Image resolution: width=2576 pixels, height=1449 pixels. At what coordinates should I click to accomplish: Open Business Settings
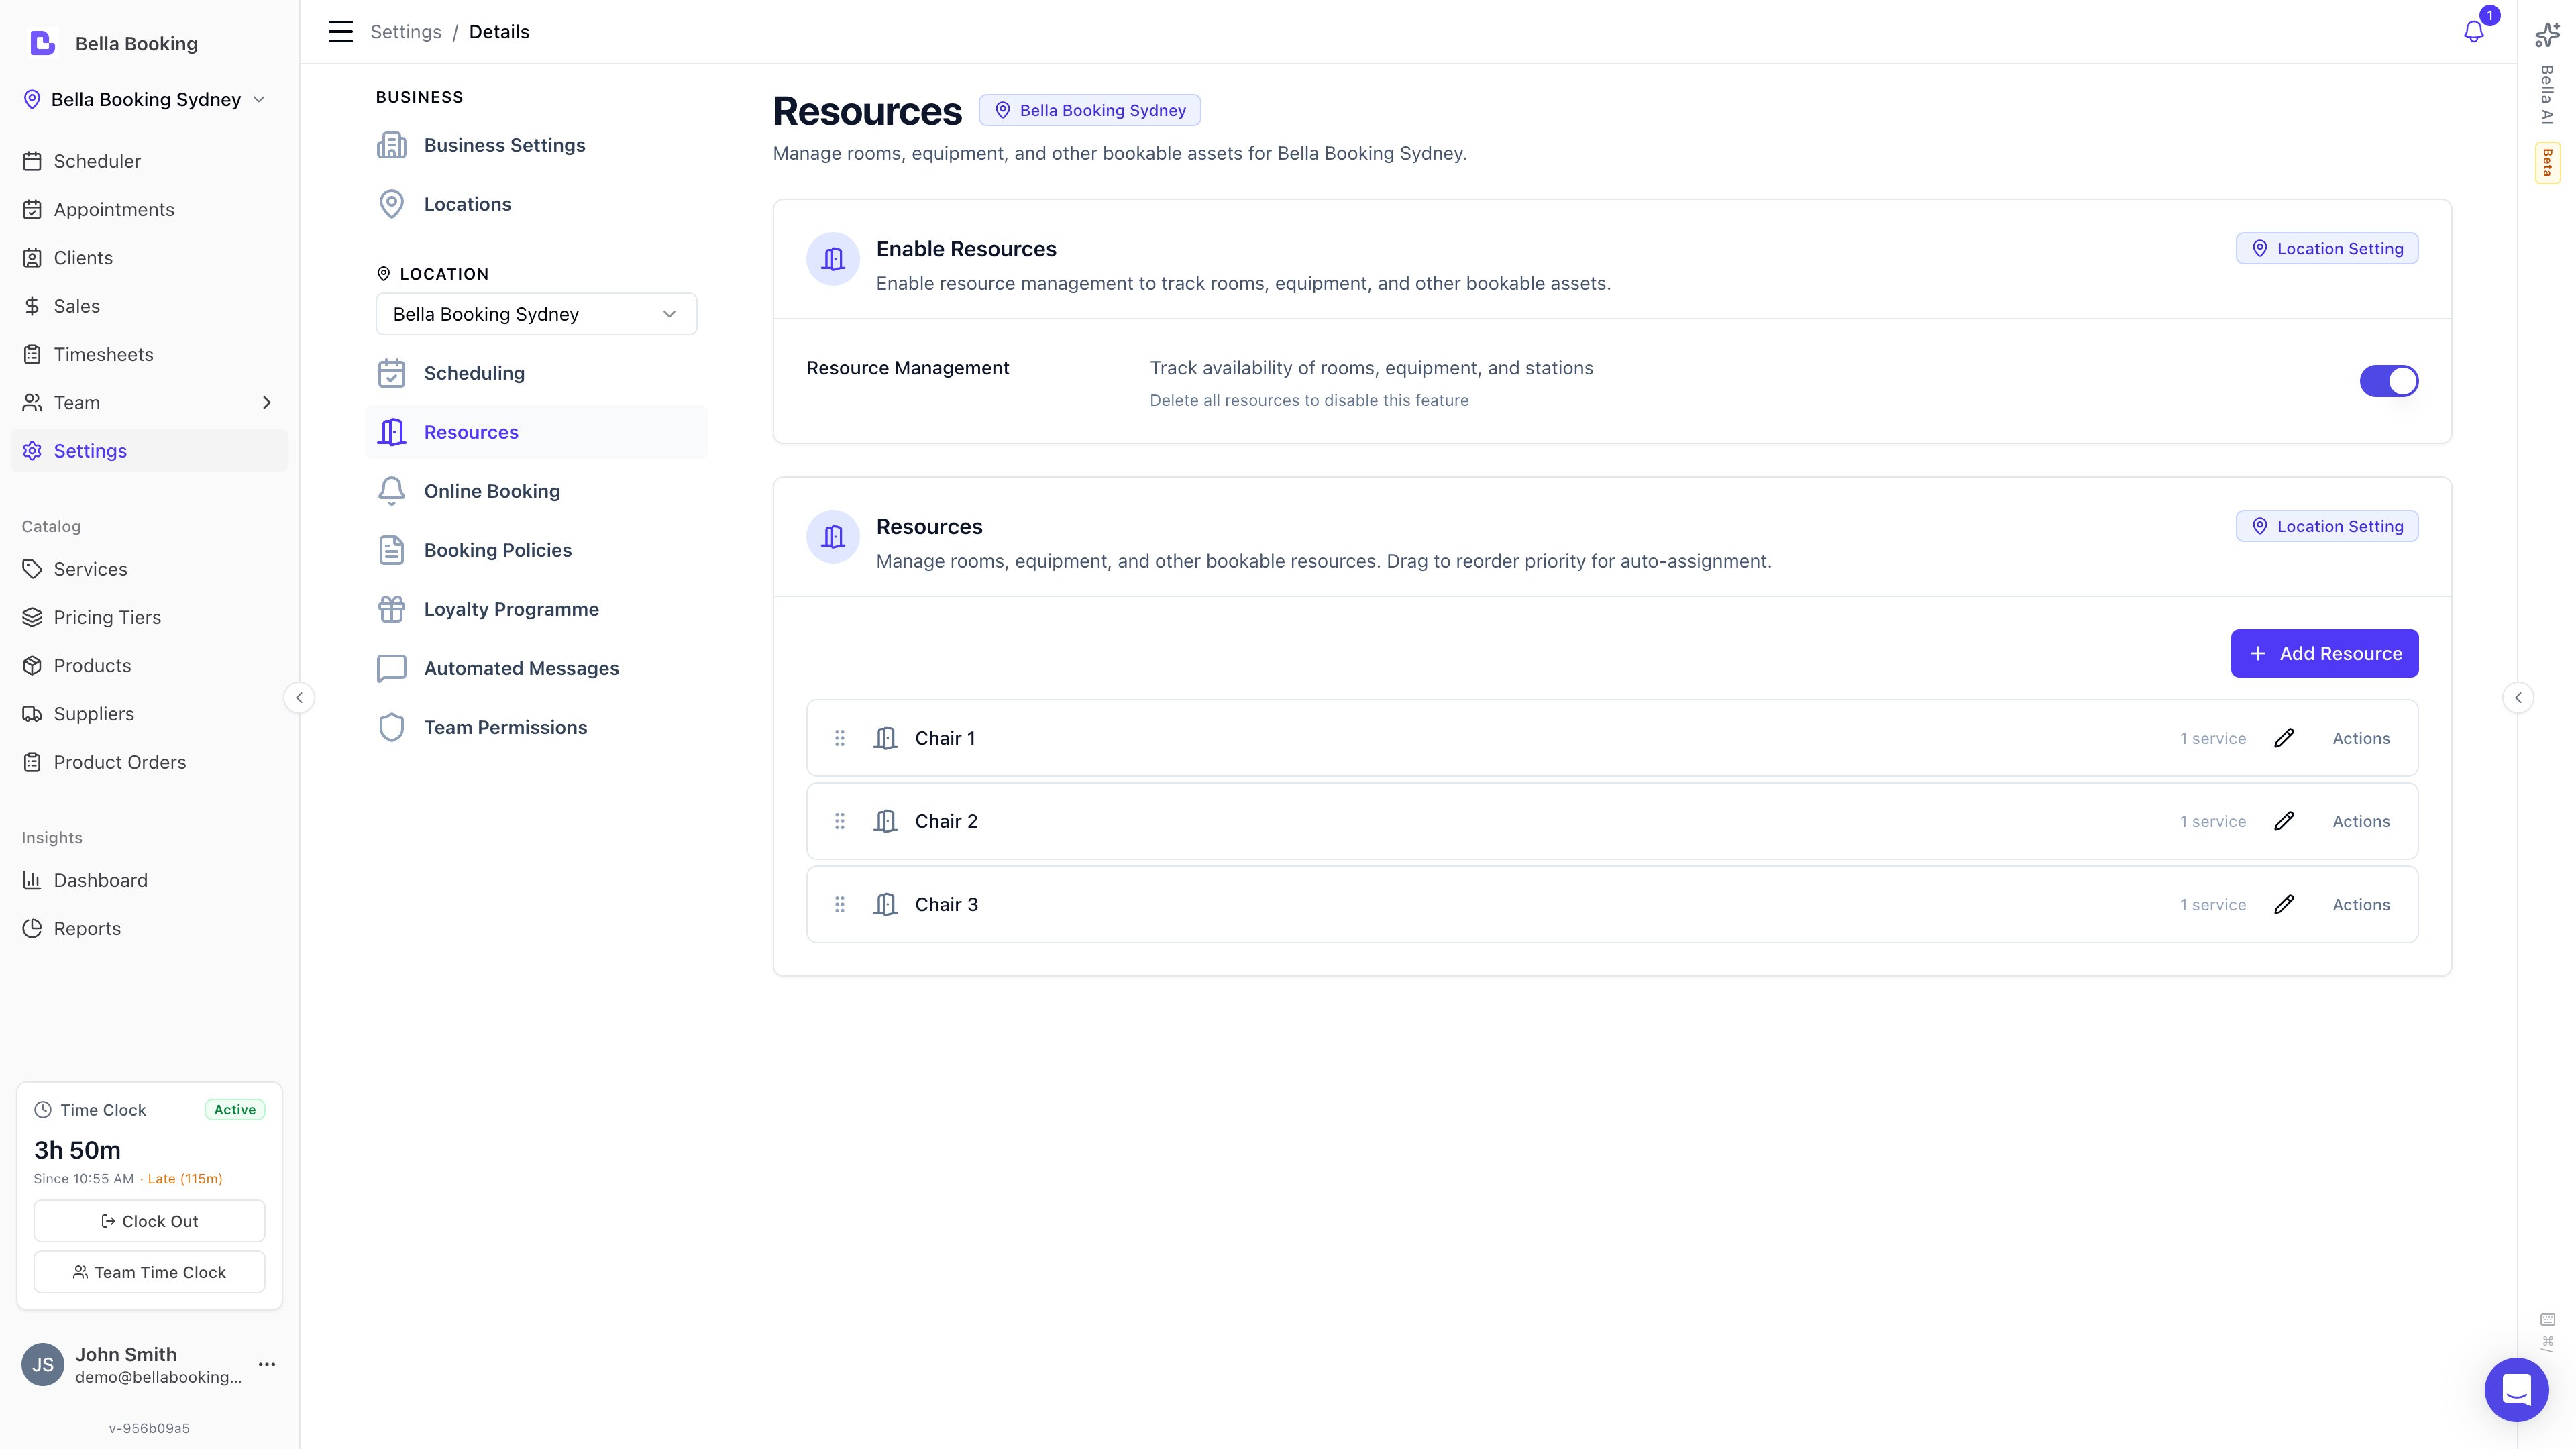536,145
